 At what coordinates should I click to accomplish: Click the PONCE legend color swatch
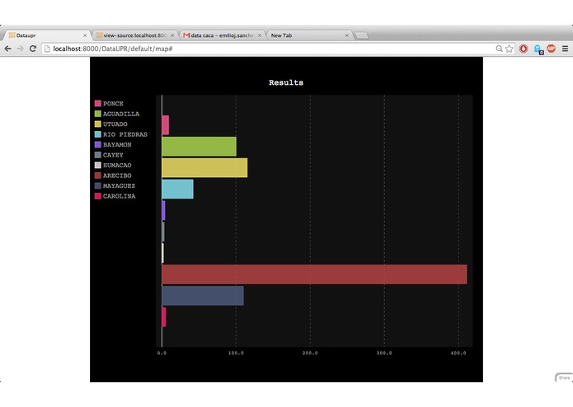pos(97,103)
